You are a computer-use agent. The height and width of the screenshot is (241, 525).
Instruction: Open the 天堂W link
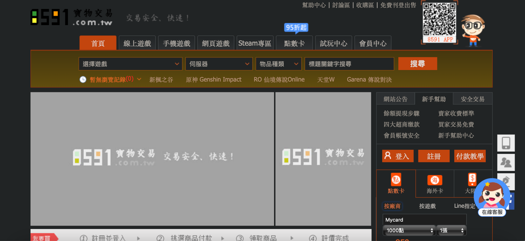326,79
